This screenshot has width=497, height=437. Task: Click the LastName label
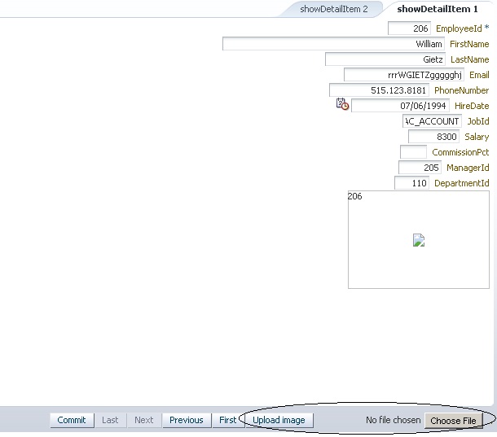click(x=470, y=59)
